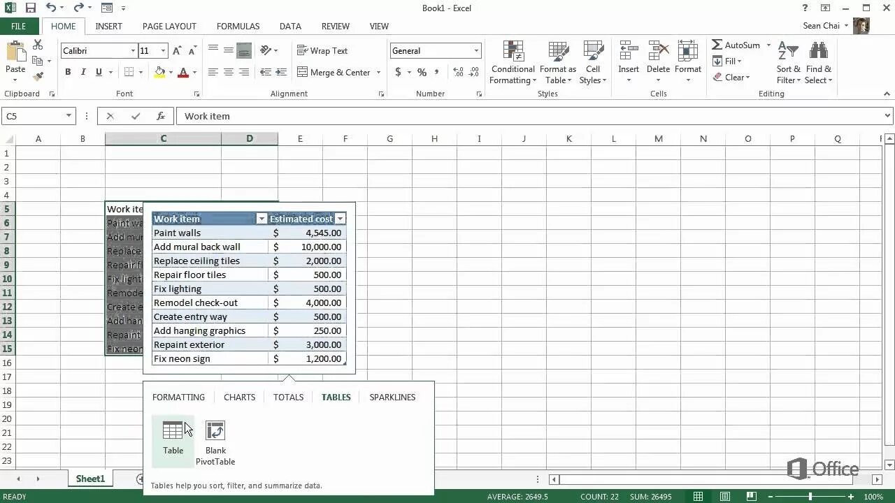Center text horizontally
This screenshot has height=503, width=895.
point(229,72)
